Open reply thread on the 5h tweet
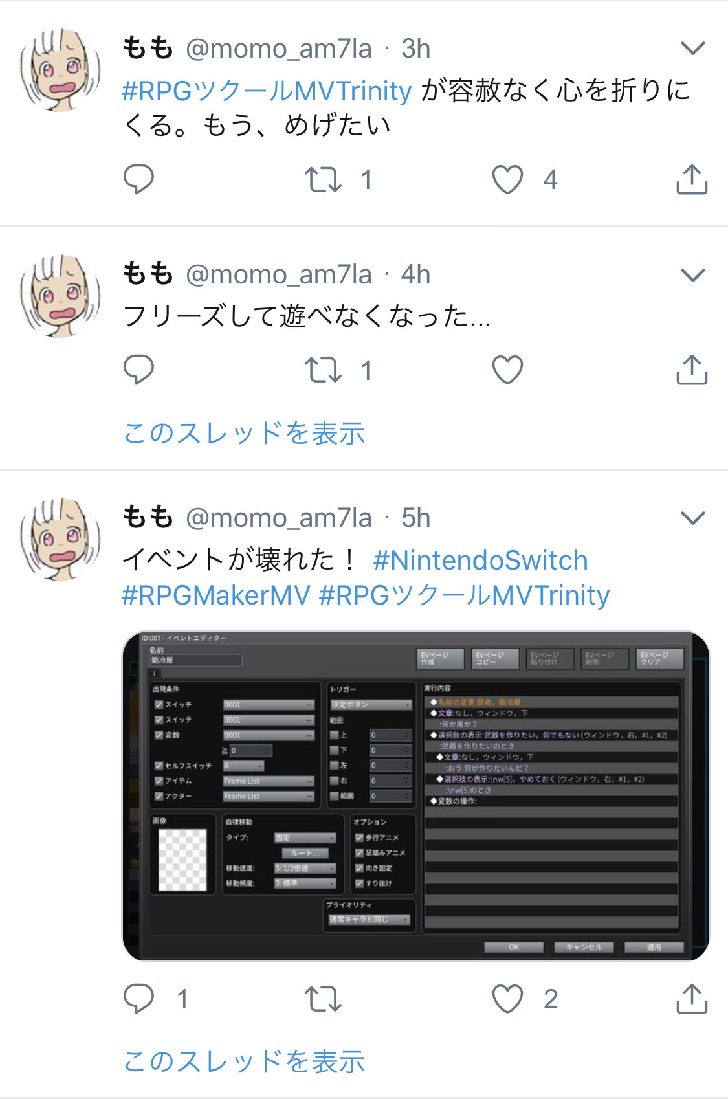This screenshot has height=1099, width=728. (x=138, y=999)
